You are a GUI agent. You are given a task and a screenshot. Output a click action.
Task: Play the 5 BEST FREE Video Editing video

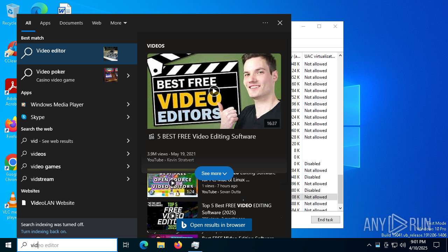click(x=214, y=91)
